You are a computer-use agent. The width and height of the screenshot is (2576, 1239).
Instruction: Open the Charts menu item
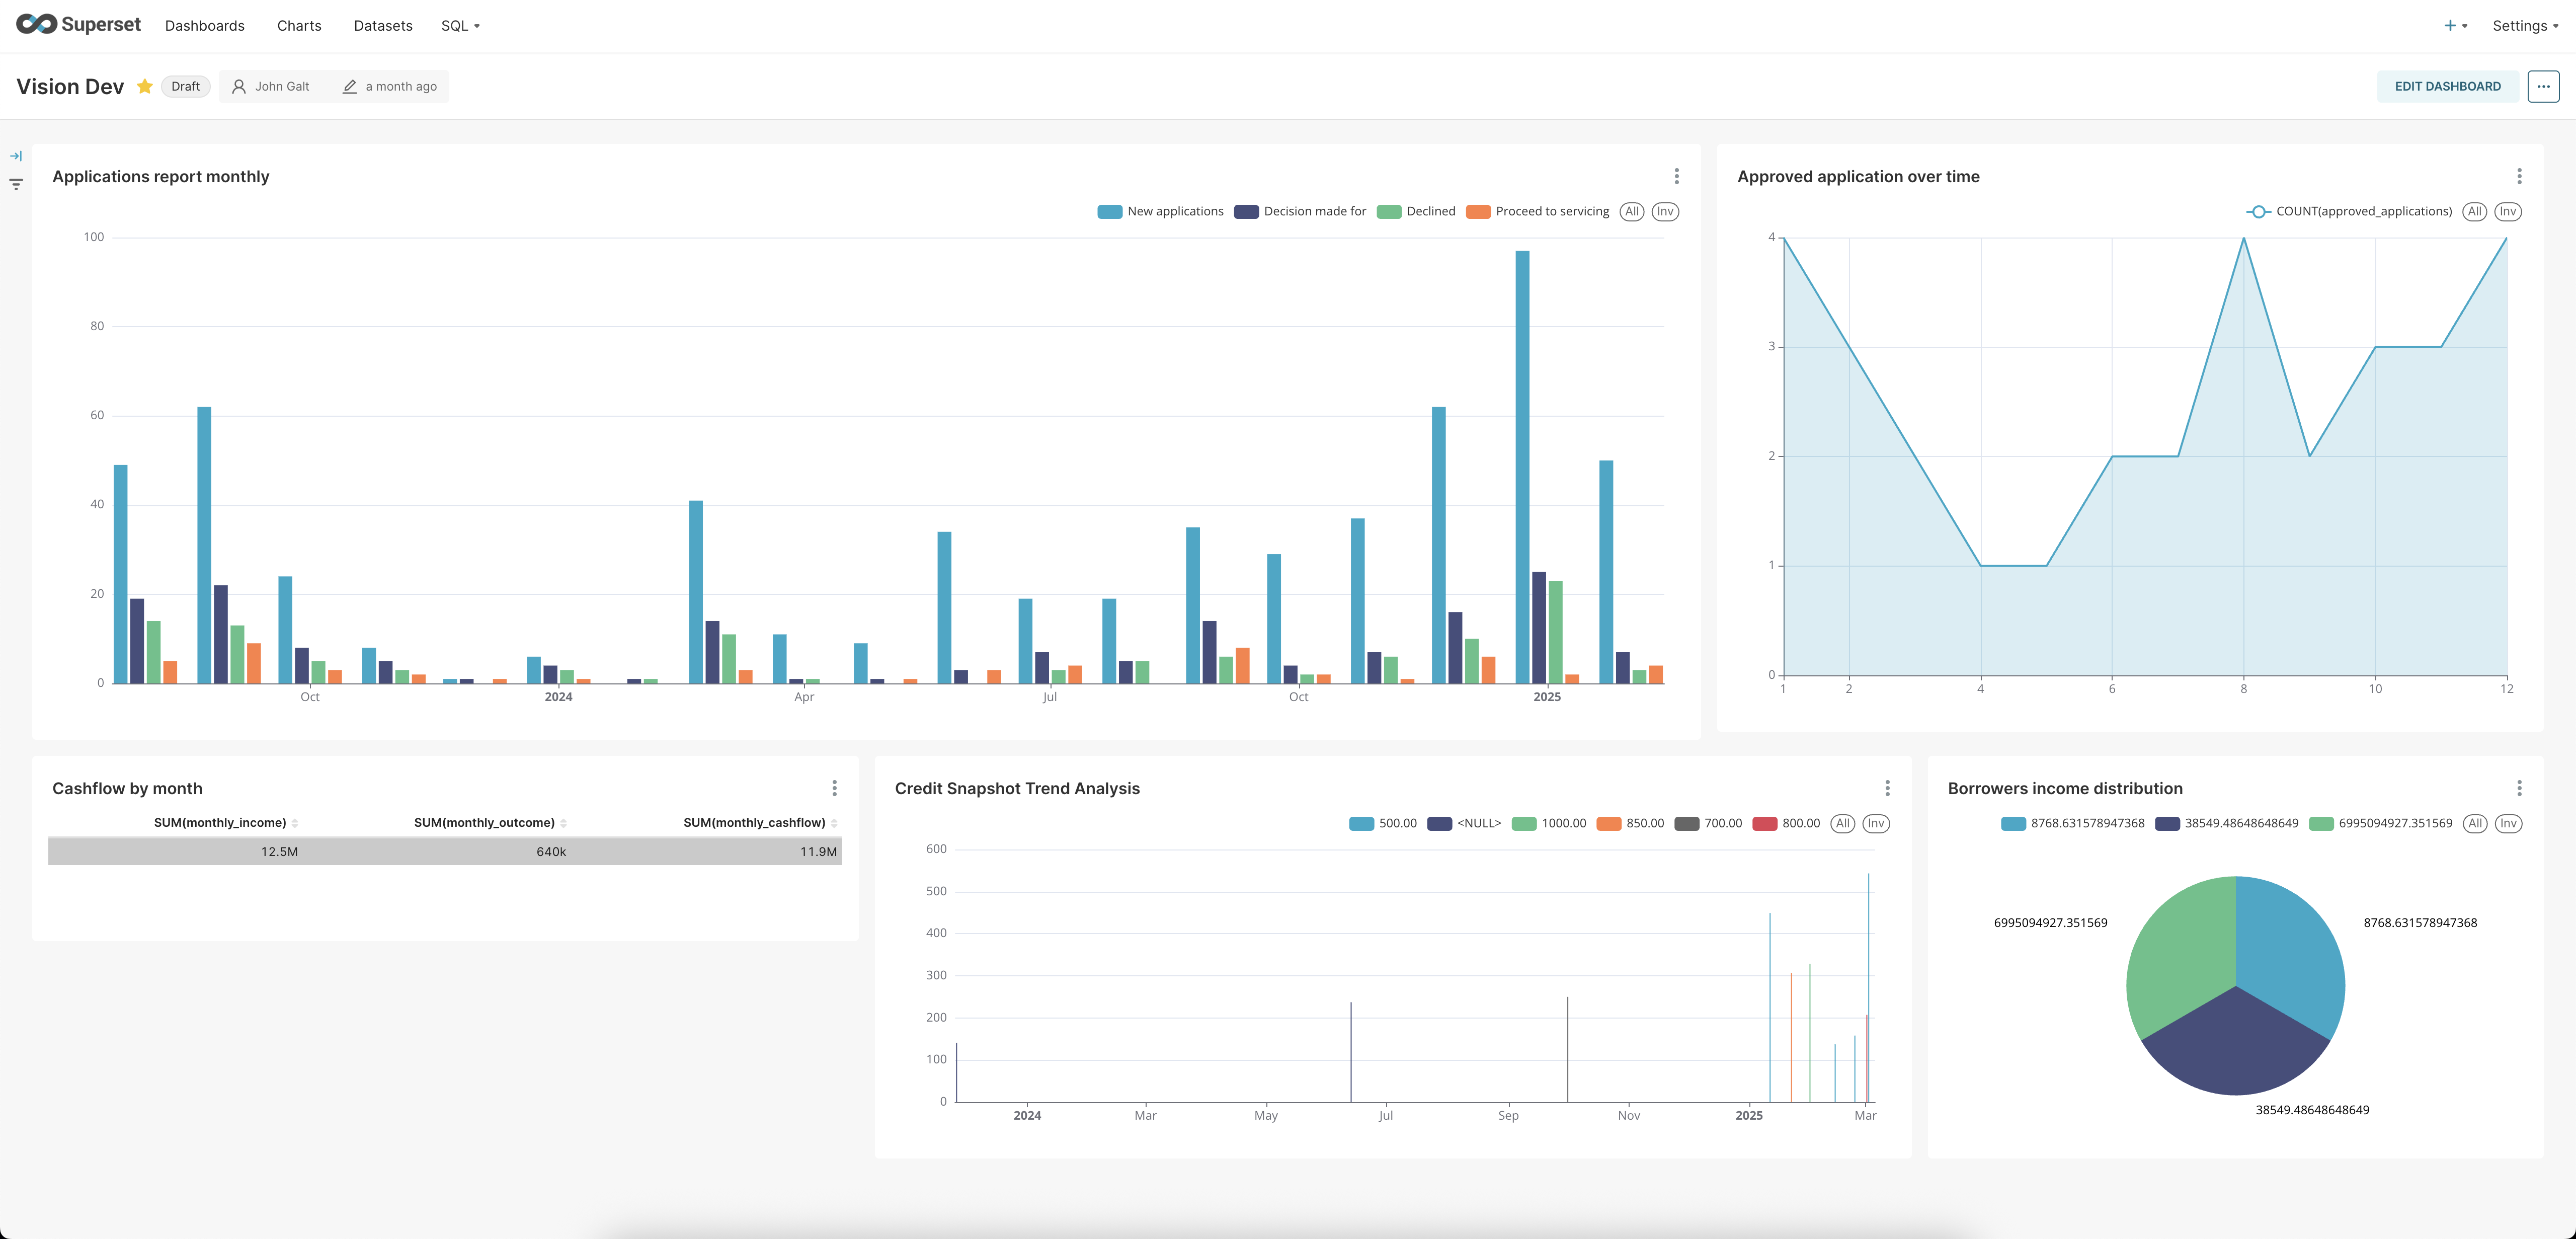click(x=299, y=26)
